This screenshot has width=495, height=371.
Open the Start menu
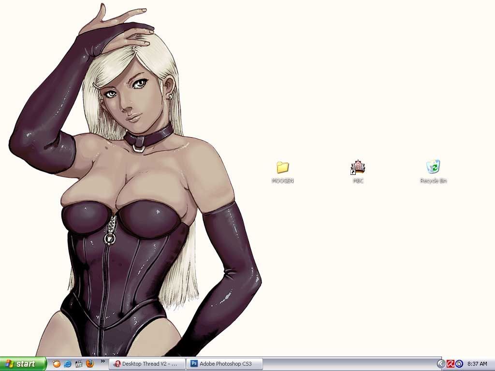coord(23,364)
